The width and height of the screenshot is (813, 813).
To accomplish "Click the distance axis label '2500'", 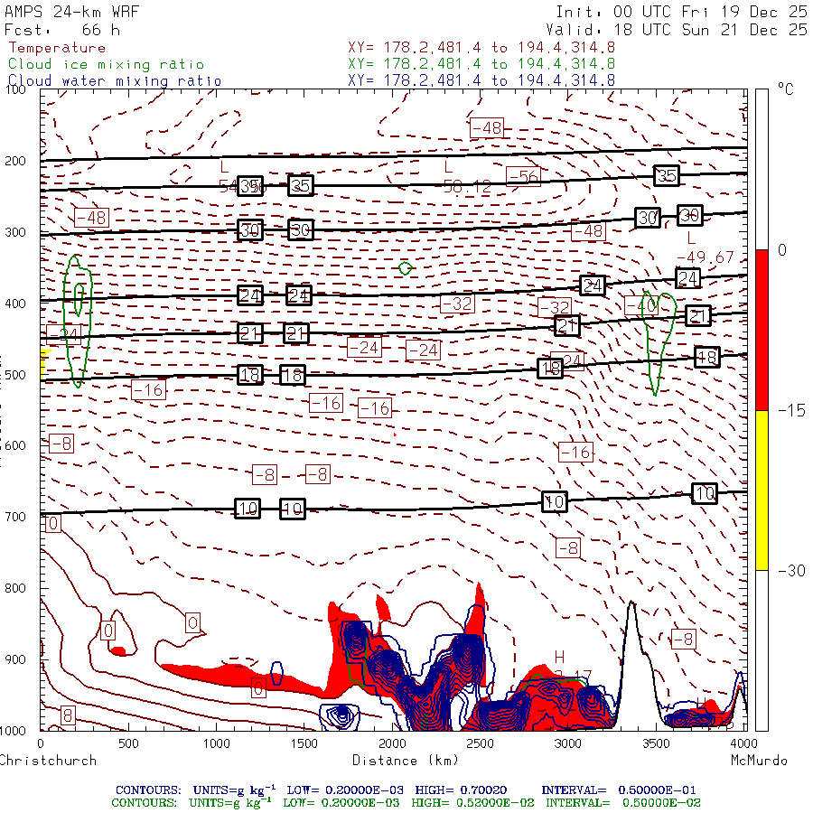I will tap(481, 744).
